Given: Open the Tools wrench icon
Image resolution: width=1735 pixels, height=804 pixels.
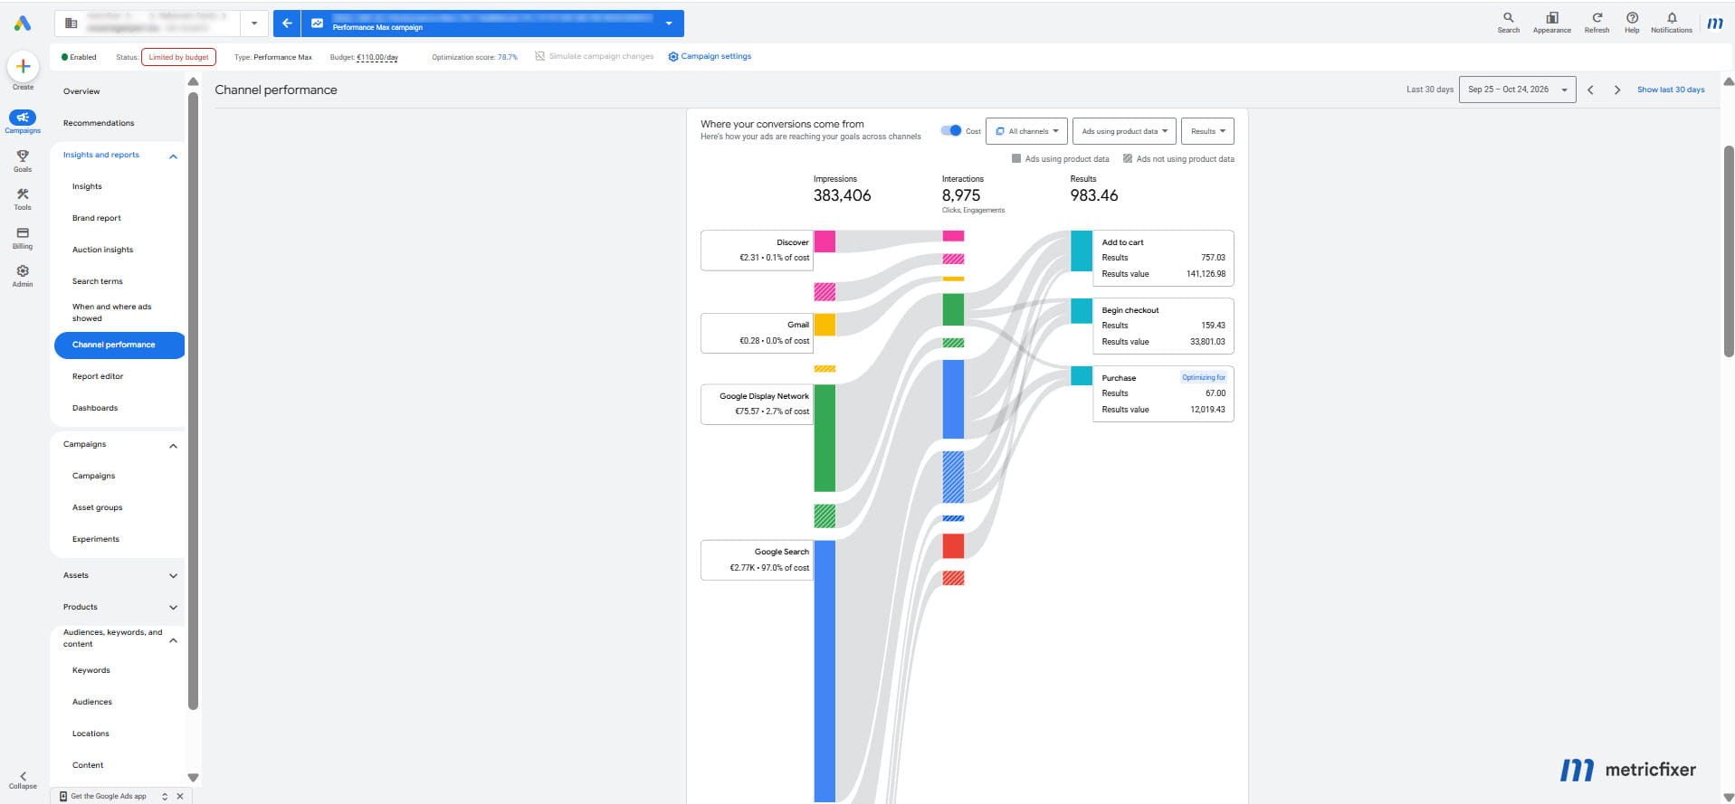Looking at the screenshot, I should (x=23, y=194).
